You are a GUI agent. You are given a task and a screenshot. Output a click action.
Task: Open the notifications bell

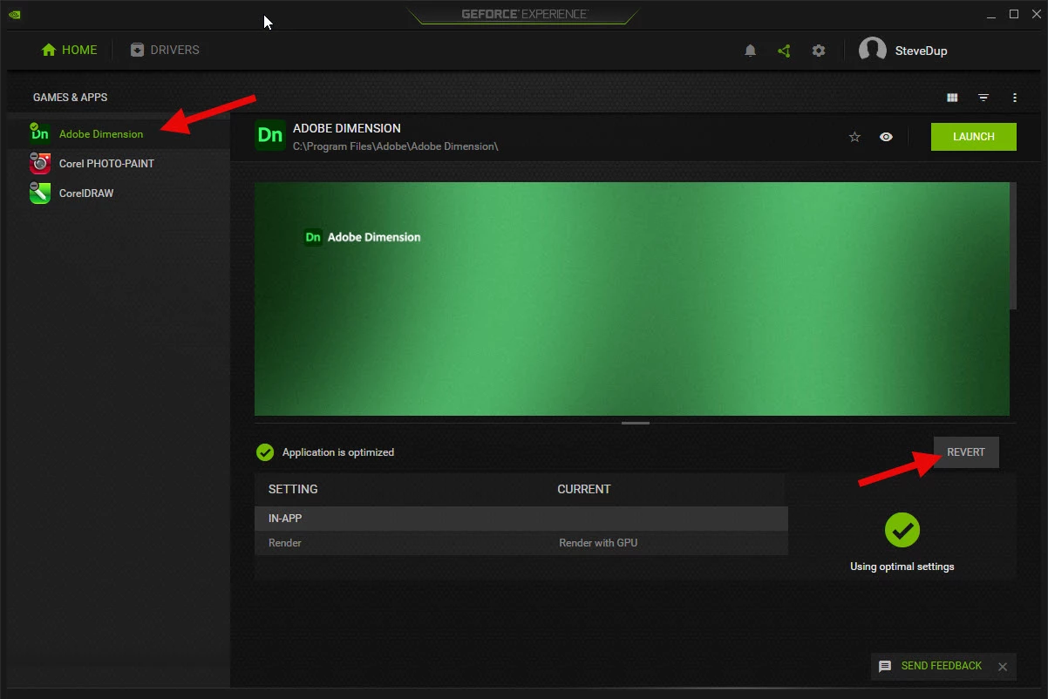point(750,51)
